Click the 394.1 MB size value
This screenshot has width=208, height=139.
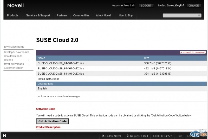158,74
